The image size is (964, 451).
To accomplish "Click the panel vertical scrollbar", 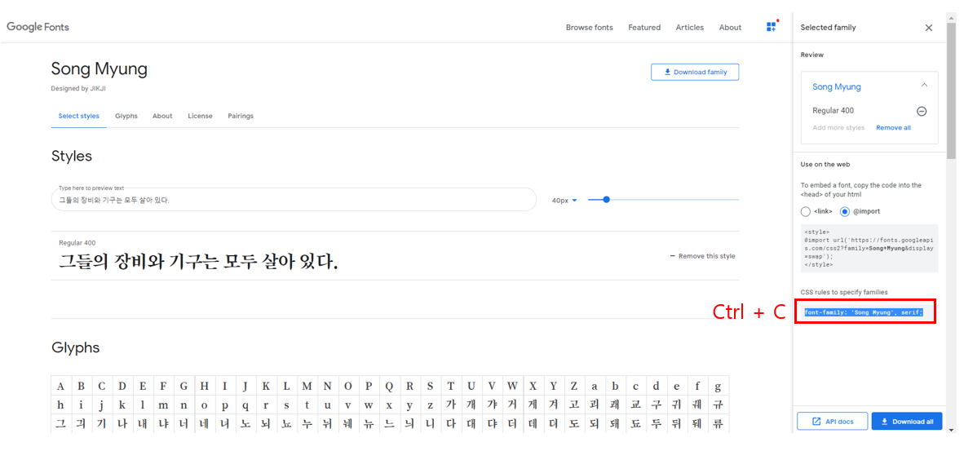I will [951, 92].
